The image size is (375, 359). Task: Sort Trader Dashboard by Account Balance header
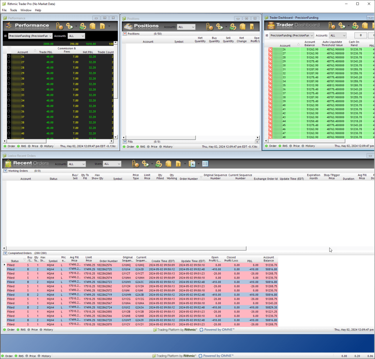[x=310, y=44]
